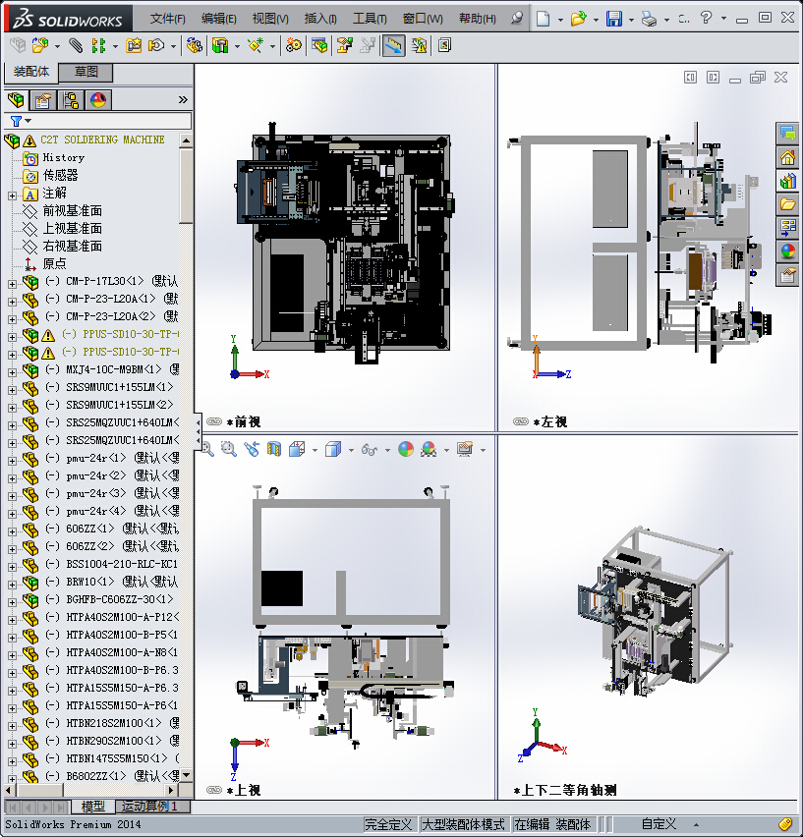Click the paperclip Mate tool icon
Viewport: 803px width, 837px height.
pos(76,45)
